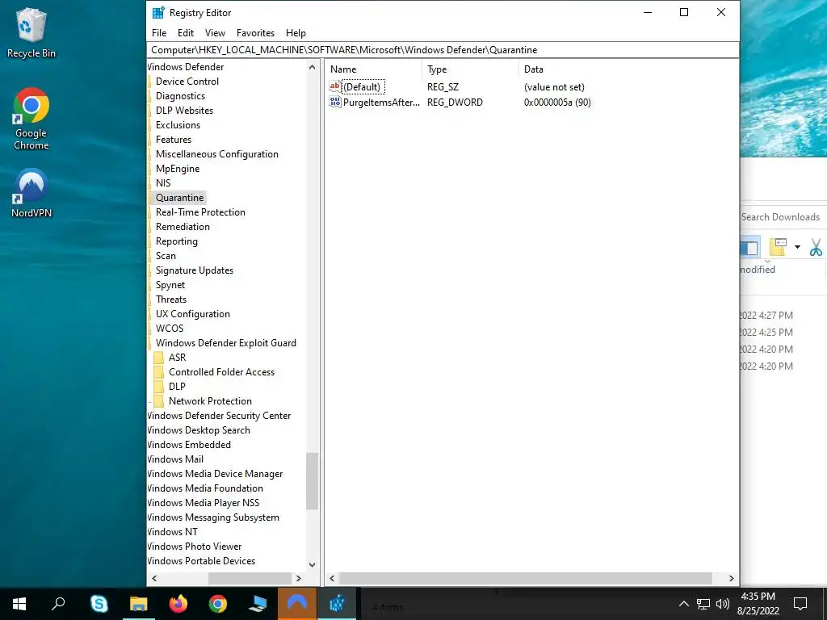Click the REG_DWORD type cell
827x620 pixels.
point(455,103)
